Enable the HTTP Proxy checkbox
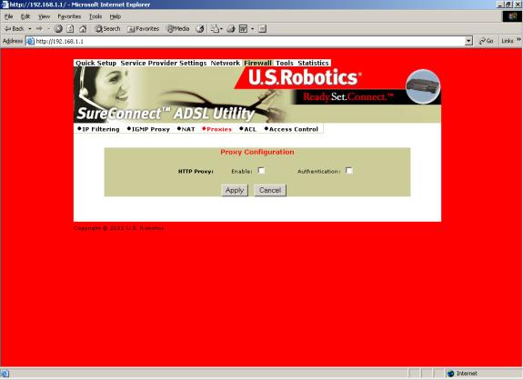The height and width of the screenshot is (380, 523). (x=262, y=171)
